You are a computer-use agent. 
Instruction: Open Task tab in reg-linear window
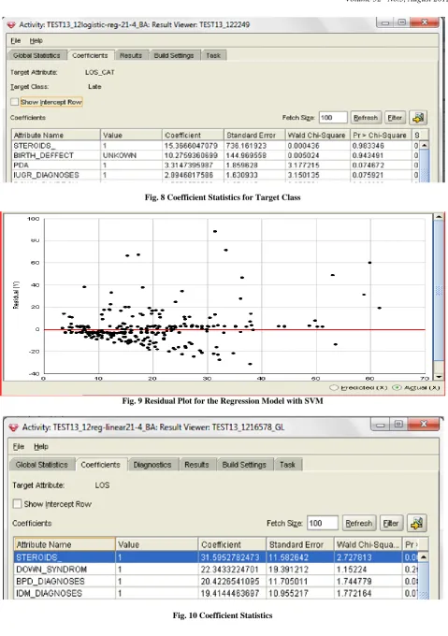click(287, 465)
